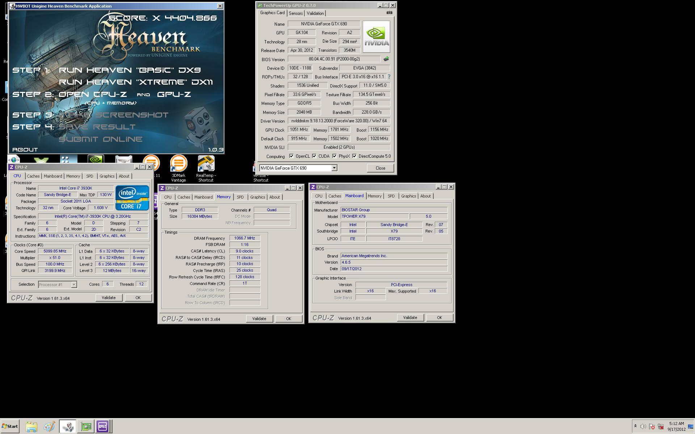Click the Action Center flag tray icon
This screenshot has width=695, height=434.
(652, 426)
